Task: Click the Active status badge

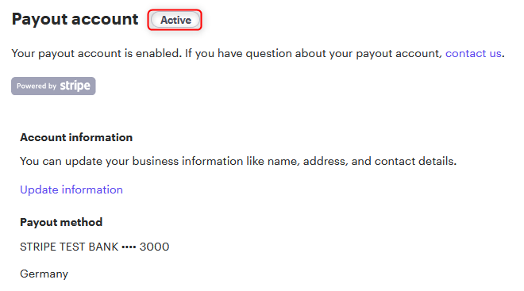Action: pyautogui.click(x=175, y=20)
